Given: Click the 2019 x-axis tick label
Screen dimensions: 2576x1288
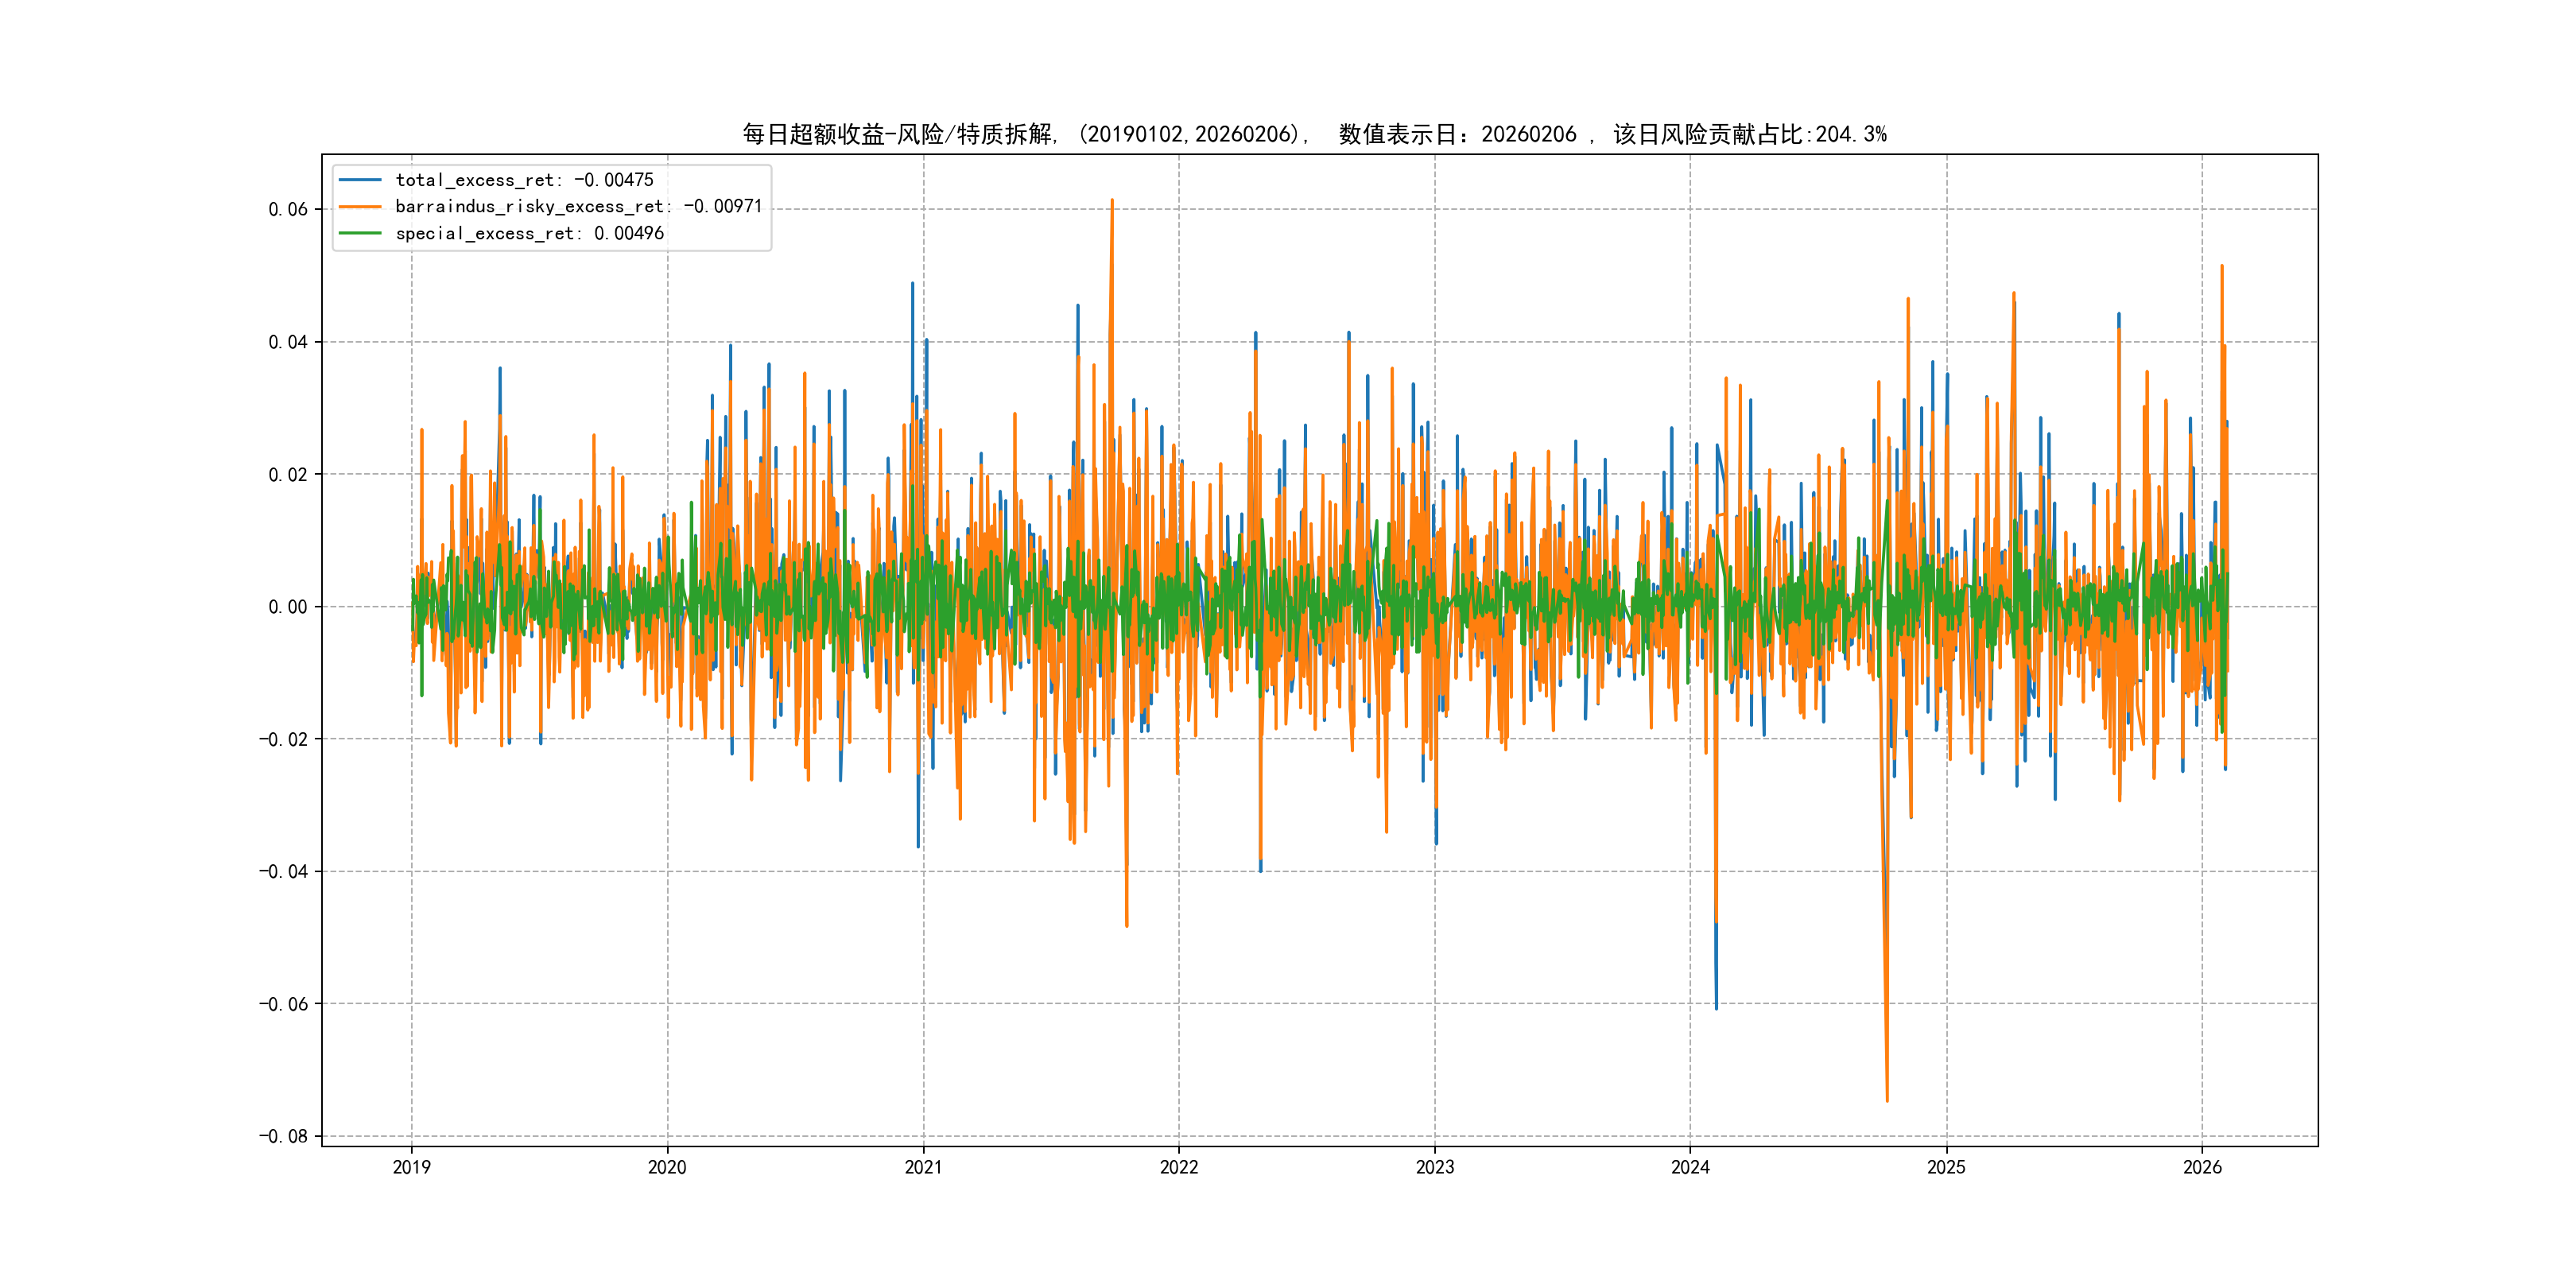Looking at the screenshot, I should tap(411, 1167).
